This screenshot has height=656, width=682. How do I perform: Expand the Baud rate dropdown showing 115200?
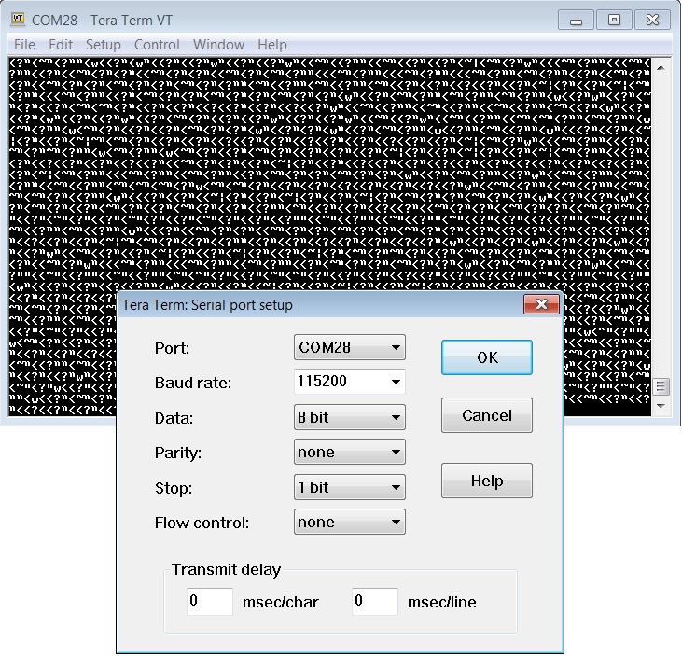[x=350, y=382]
